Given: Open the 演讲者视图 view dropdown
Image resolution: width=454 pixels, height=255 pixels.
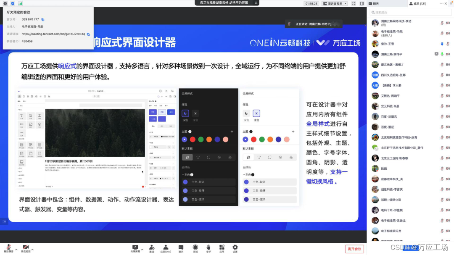Looking at the screenshot, I should click(335, 3).
